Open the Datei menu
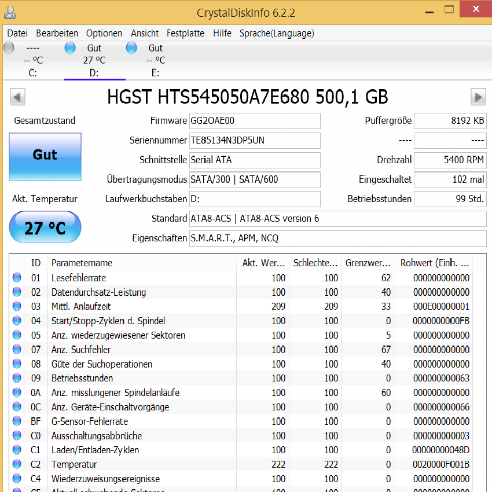The width and height of the screenshot is (492, 492). click(17, 33)
